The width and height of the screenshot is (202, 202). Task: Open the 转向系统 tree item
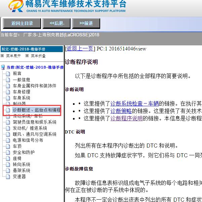[22, 164]
